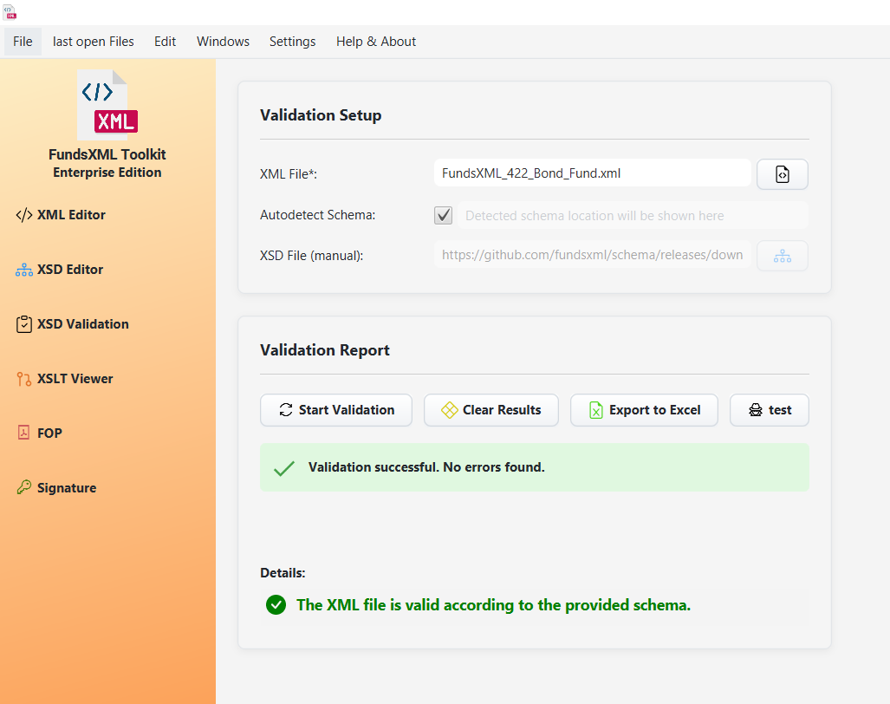Open the Settings menu
This screenshot has width=890, height=704.
292,42
